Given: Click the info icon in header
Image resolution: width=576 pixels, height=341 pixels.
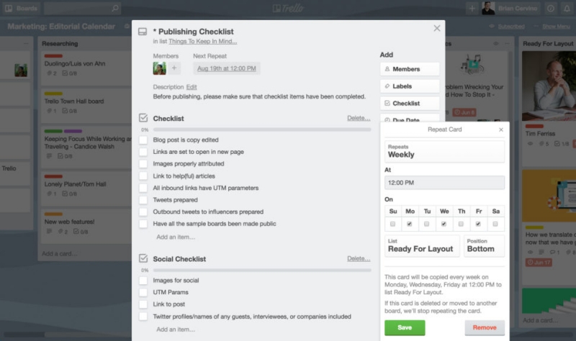Looking at the screenshot, I should [550, 8].
